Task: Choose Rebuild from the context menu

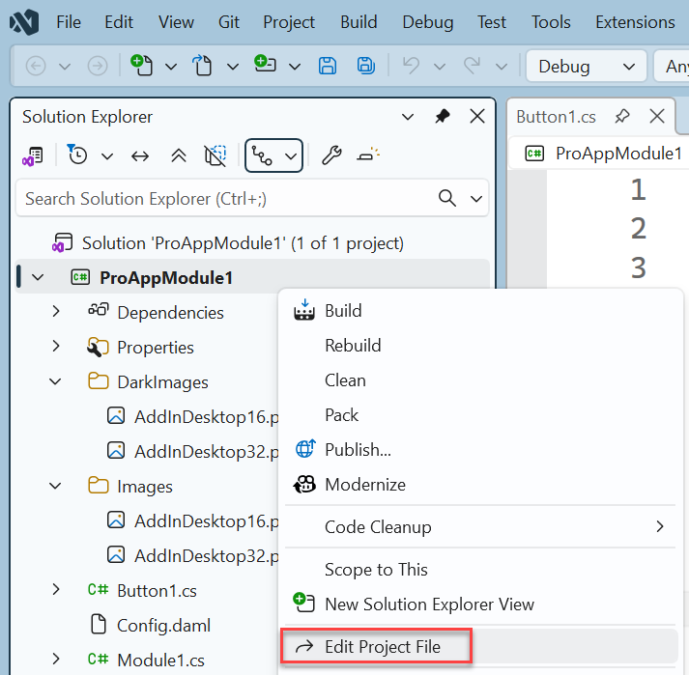Action: tap(480, 346)
